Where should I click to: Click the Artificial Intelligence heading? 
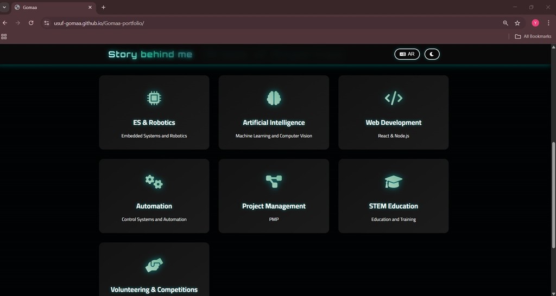click(x=274, y=123)
